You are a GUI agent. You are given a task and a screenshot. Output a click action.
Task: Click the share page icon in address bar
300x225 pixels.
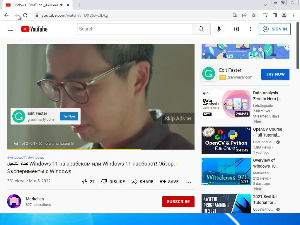pyautogui.click(x=244, y=15)
